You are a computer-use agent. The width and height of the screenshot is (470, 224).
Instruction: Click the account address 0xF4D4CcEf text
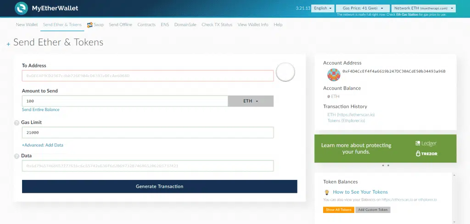(394, 71)
